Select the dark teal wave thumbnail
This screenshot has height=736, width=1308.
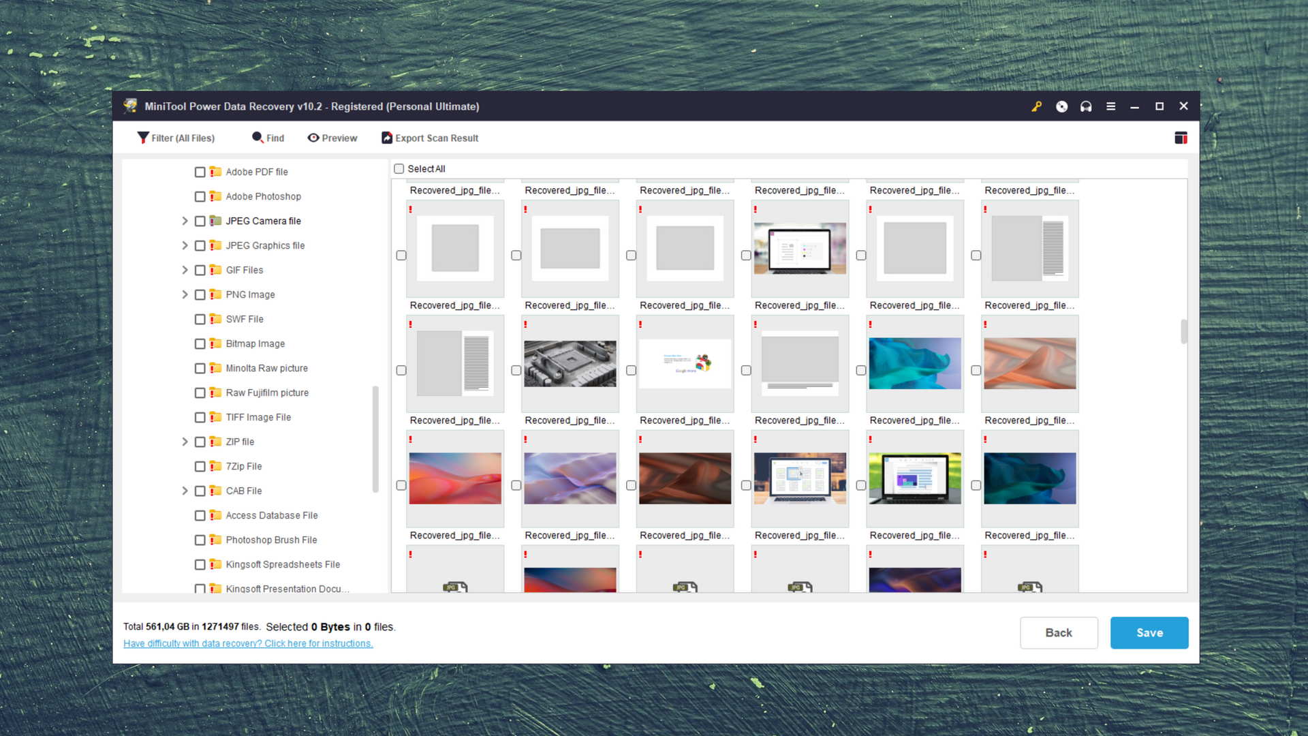point(1030,478)
